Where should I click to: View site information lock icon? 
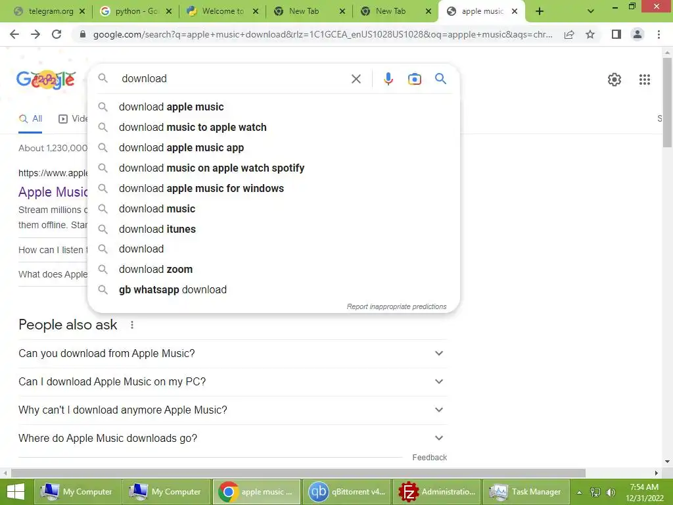pos(83,34)
